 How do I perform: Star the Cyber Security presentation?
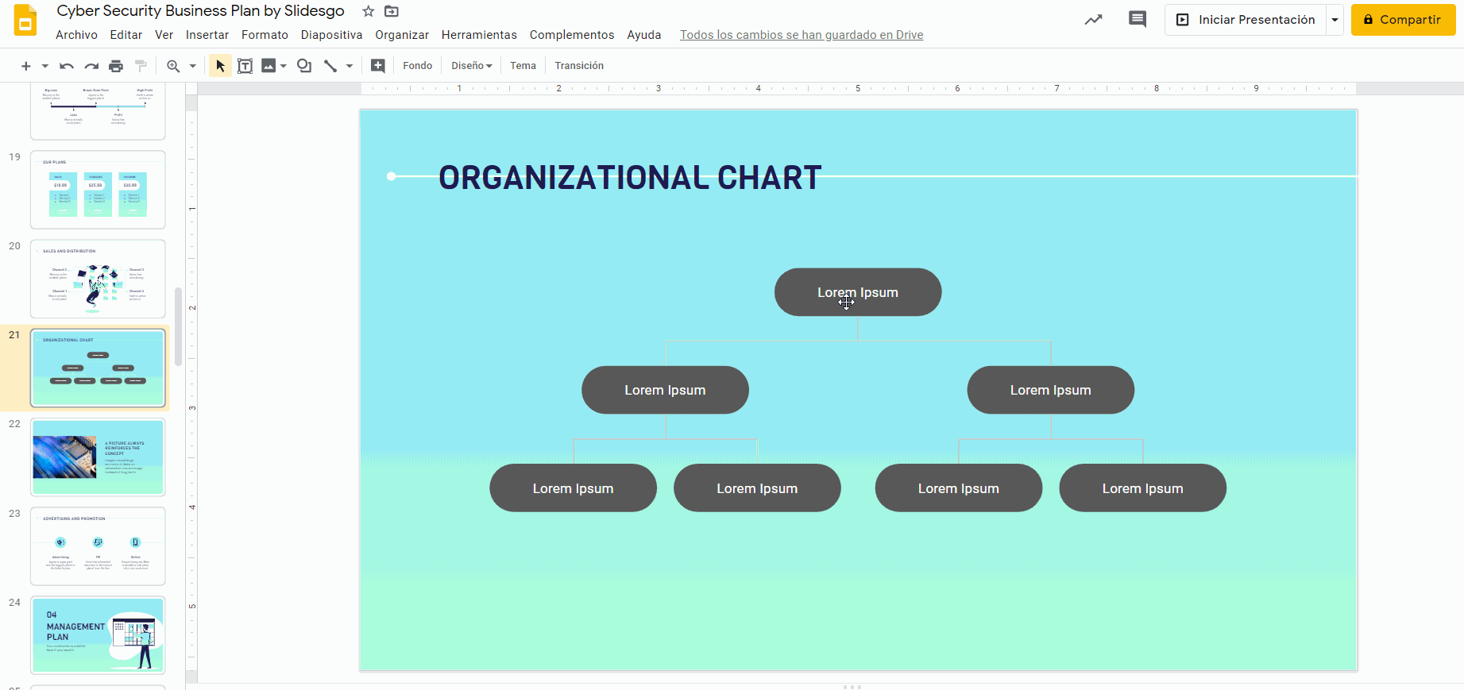(x=368, y=11)
